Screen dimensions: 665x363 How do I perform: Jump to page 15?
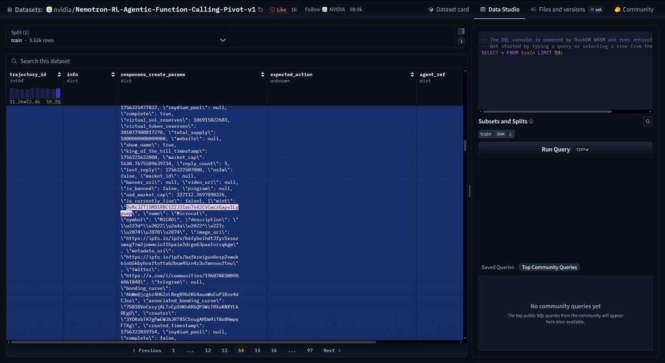click(x=257, y=350)
